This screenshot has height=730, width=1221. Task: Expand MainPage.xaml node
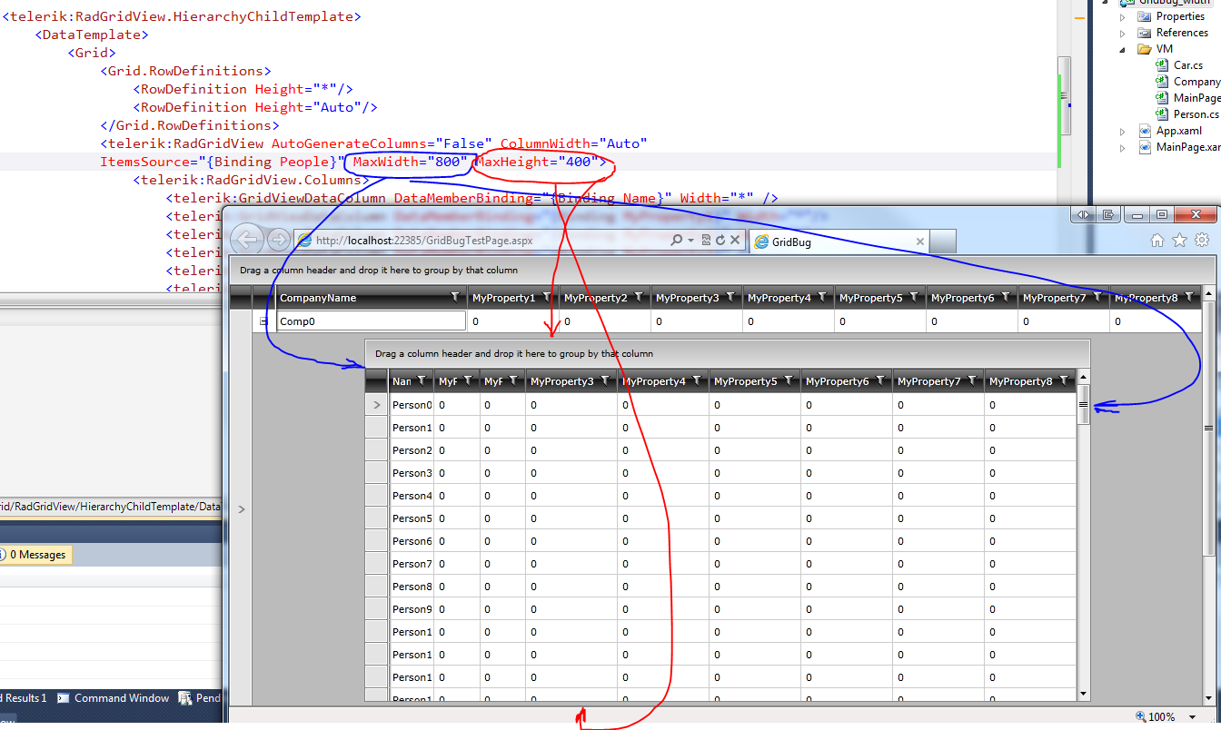(1123, 147)
